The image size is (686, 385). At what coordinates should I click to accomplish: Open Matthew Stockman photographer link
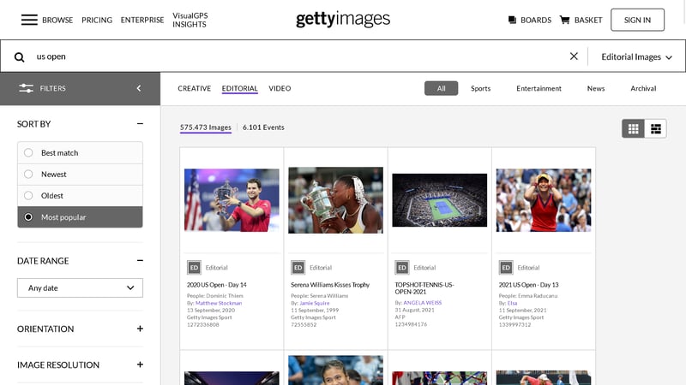click(x=218, y=303)
